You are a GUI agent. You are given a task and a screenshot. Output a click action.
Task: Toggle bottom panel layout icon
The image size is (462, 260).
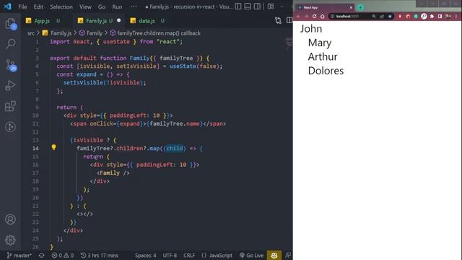click(x=248, y=6)
